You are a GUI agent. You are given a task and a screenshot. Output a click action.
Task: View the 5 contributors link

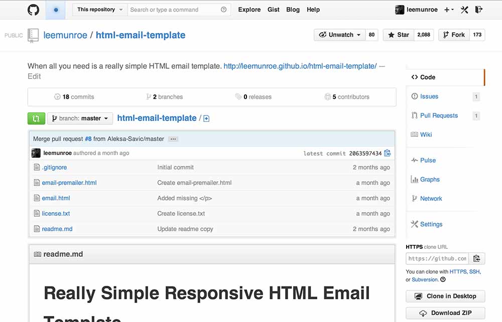(x=347, y=97)
